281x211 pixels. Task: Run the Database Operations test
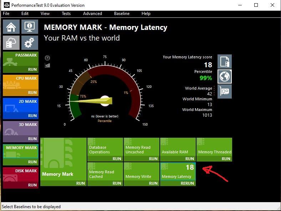(117, 159)
